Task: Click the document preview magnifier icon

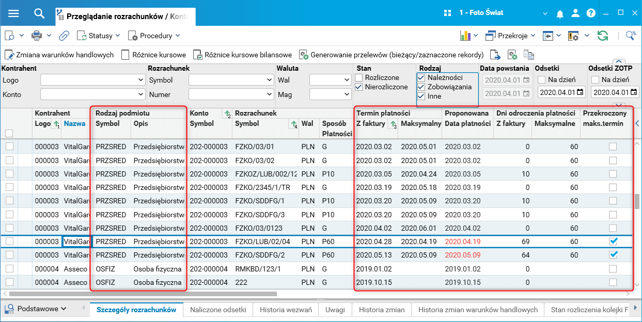Action: 10,36
